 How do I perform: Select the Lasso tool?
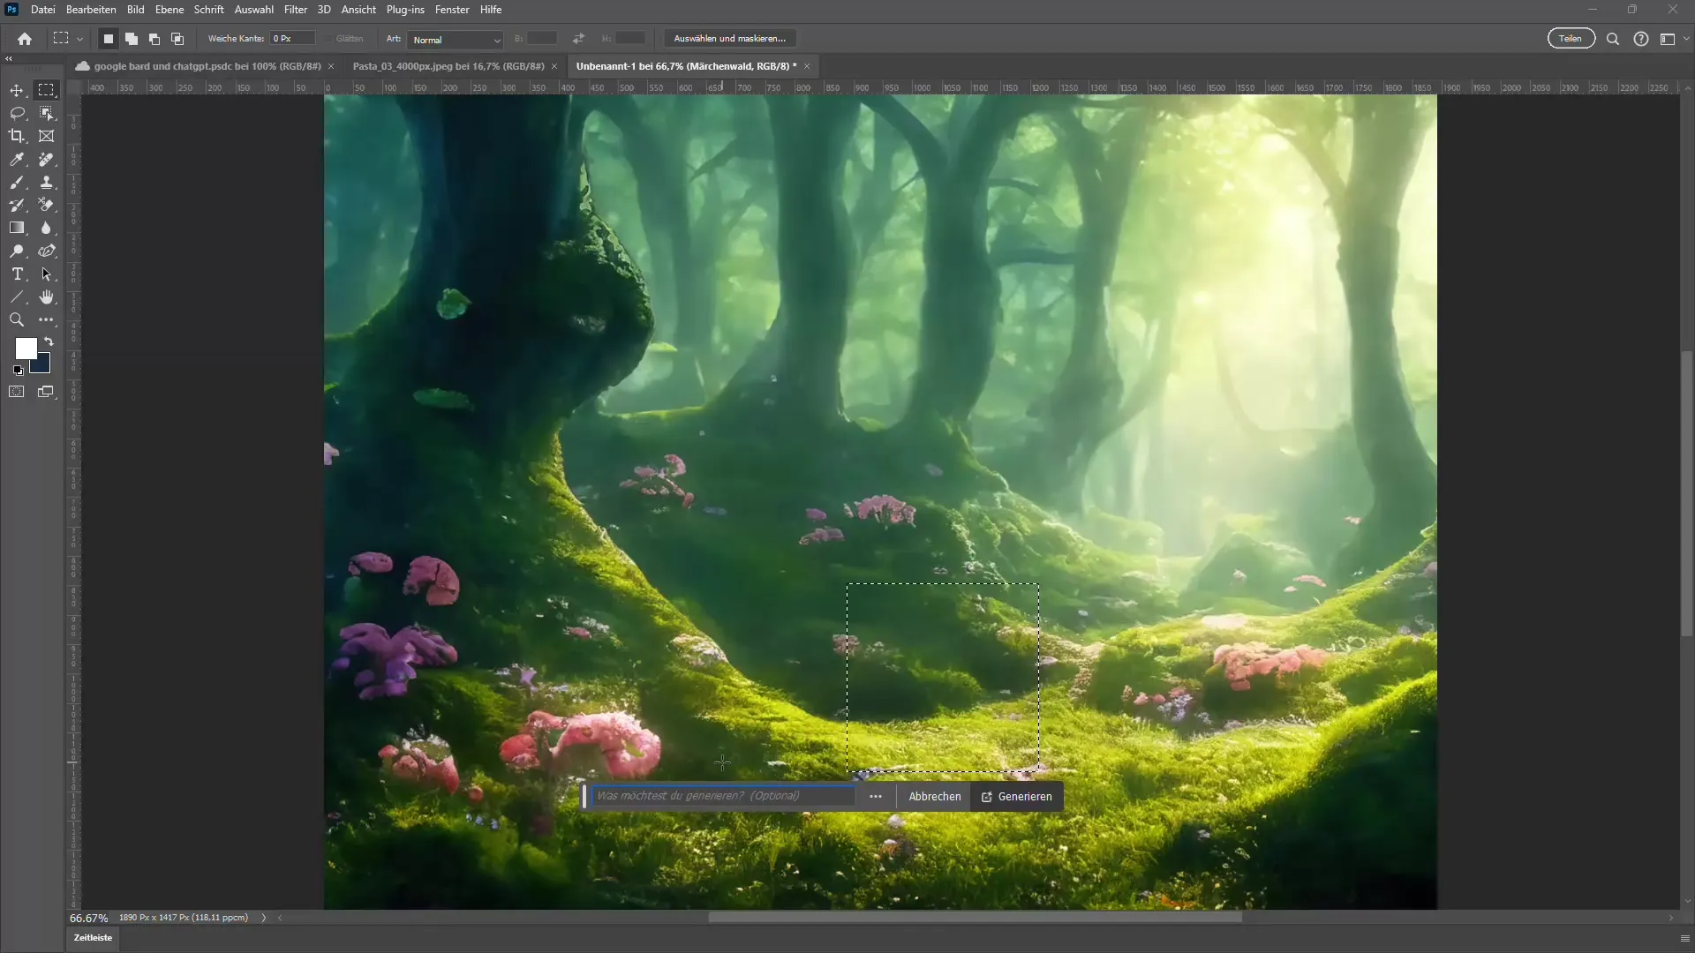(17, 113)
